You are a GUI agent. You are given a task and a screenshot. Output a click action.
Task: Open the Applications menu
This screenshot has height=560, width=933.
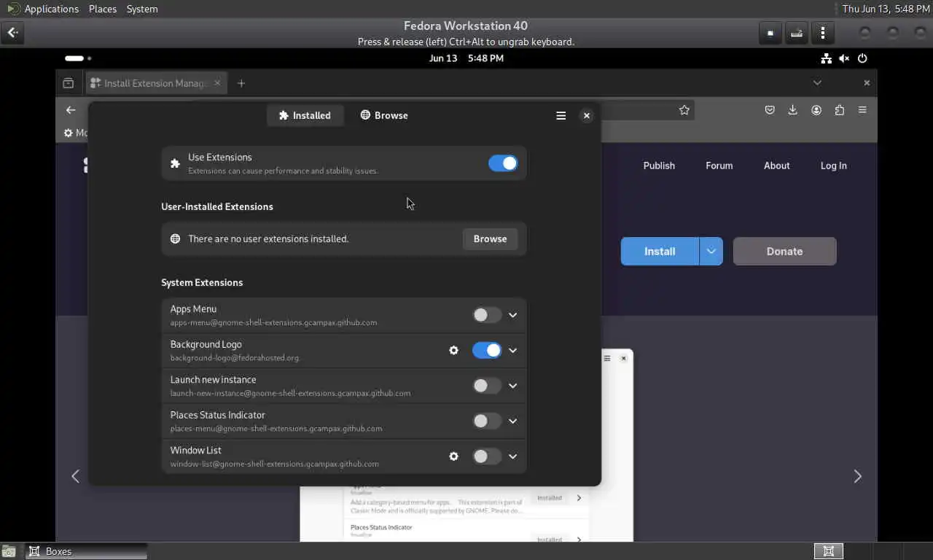[x=51, y=9]
